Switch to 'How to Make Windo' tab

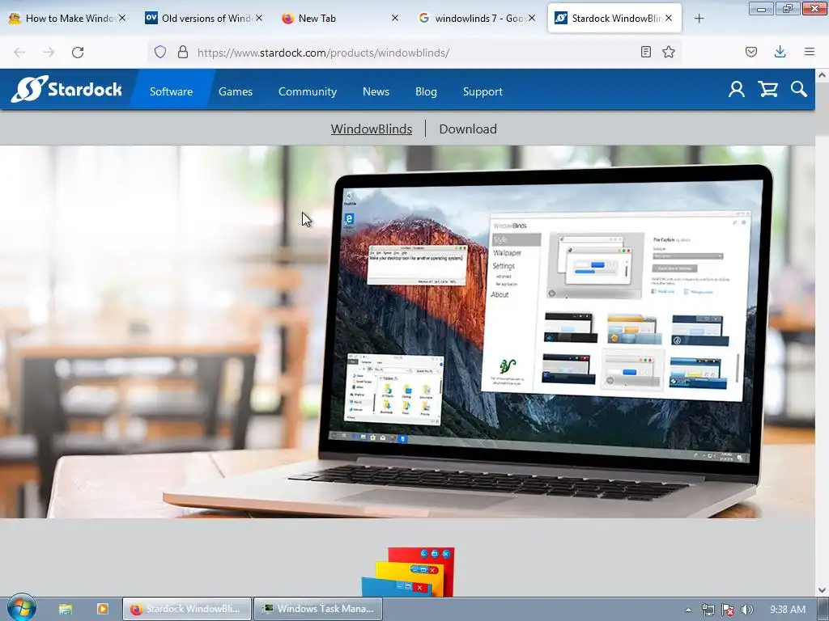click(67, 19)
